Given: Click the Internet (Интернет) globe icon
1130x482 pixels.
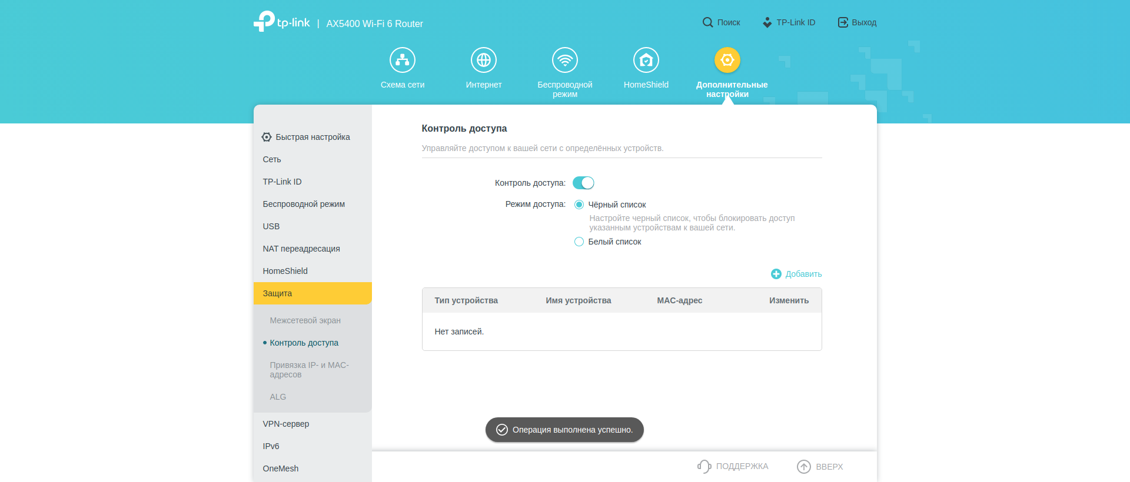Looking at the screenshot, I should click(484, 60).
